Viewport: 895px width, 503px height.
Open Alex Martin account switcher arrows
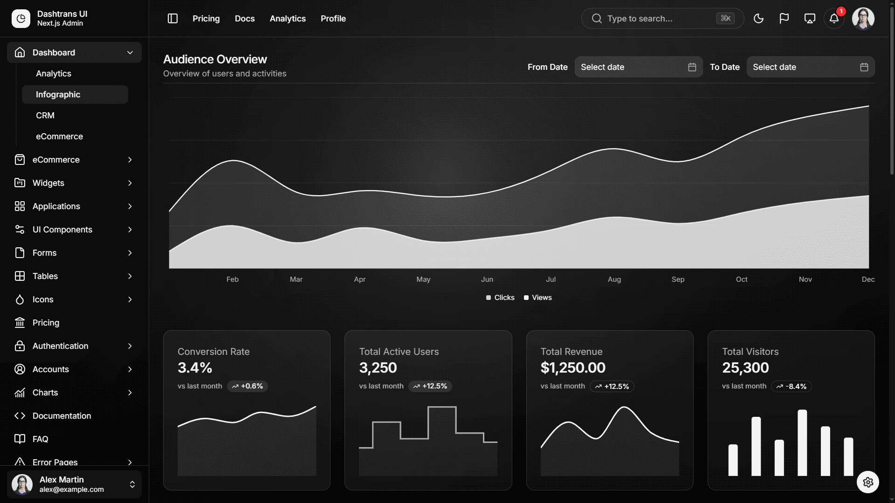click(132, 484)
